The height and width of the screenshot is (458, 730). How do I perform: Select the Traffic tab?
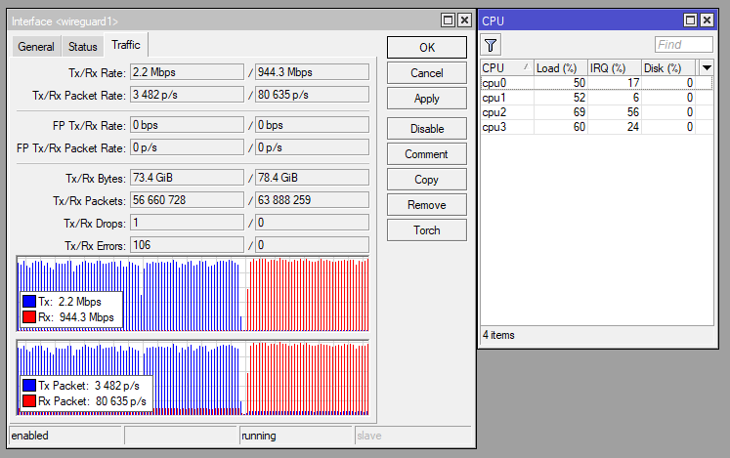click(126, 45)
